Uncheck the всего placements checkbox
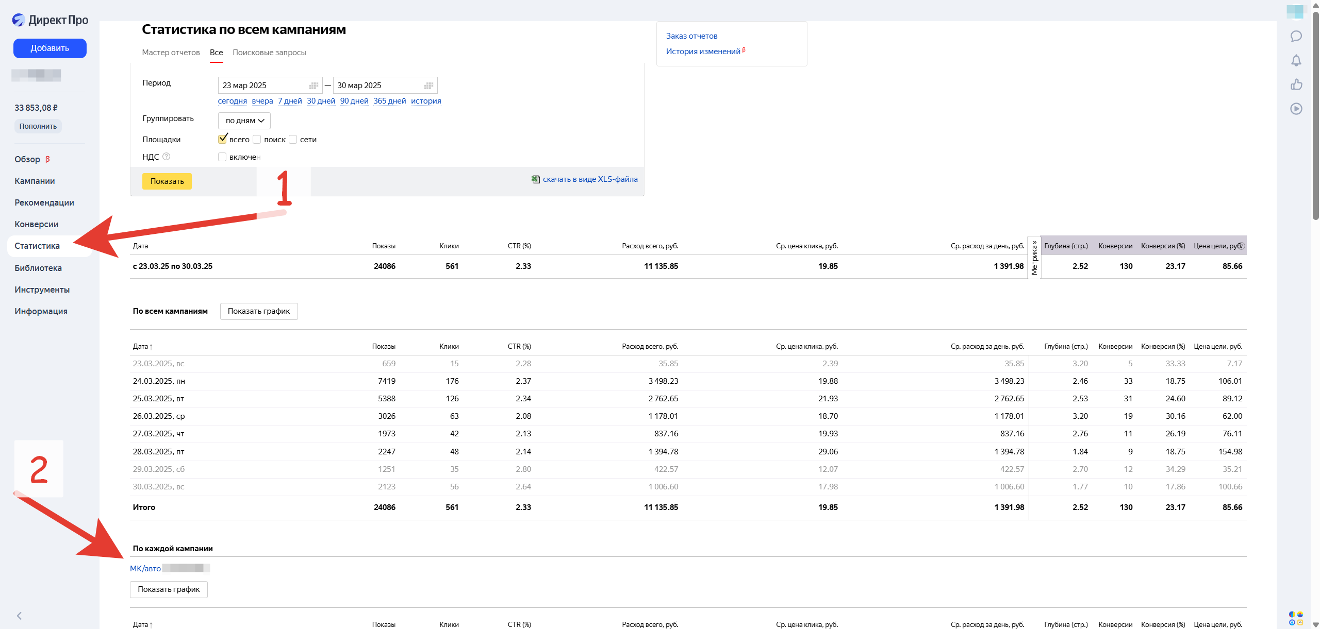Image resolution: width=1320 pixels, height=629 pixels. click(x=222, y=139)
